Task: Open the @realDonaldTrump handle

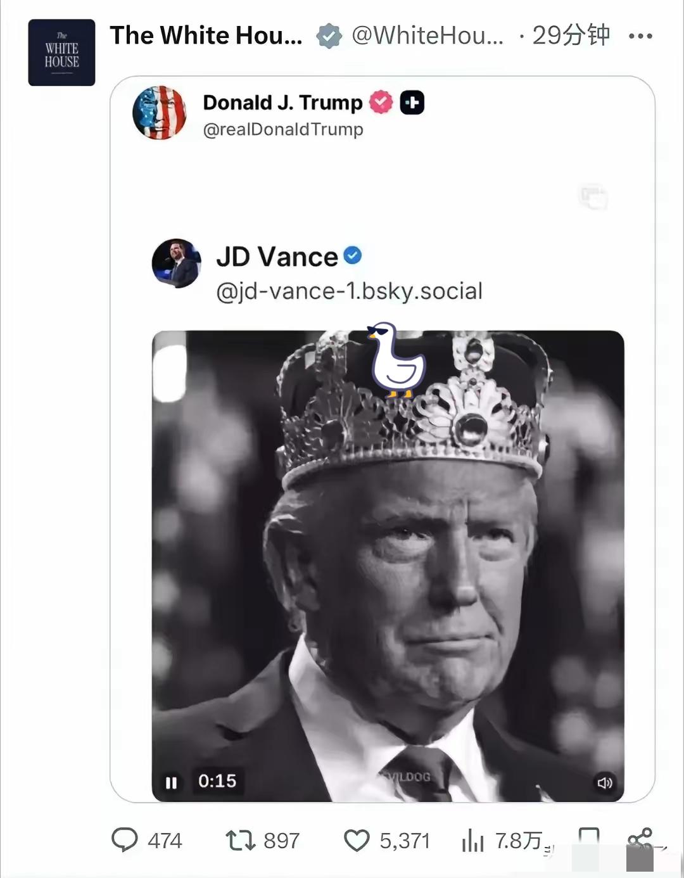Action: [x=282, y=129]
